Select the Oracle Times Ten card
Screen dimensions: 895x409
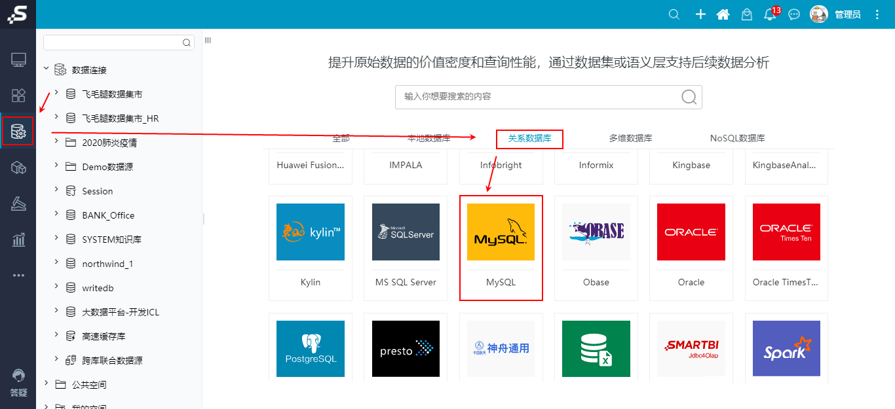786,248
